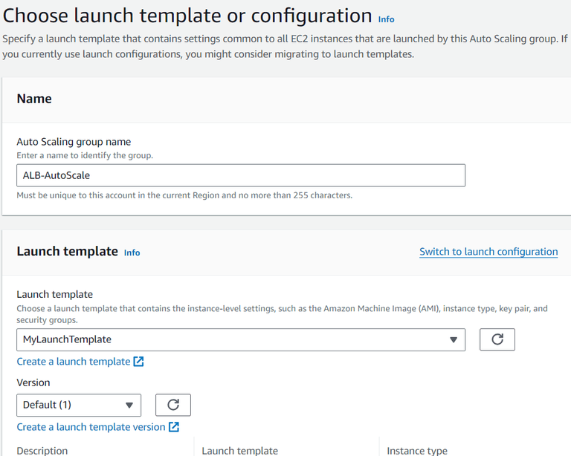Click the Name section heading
571x456 pixels.
tap(34, 99)
